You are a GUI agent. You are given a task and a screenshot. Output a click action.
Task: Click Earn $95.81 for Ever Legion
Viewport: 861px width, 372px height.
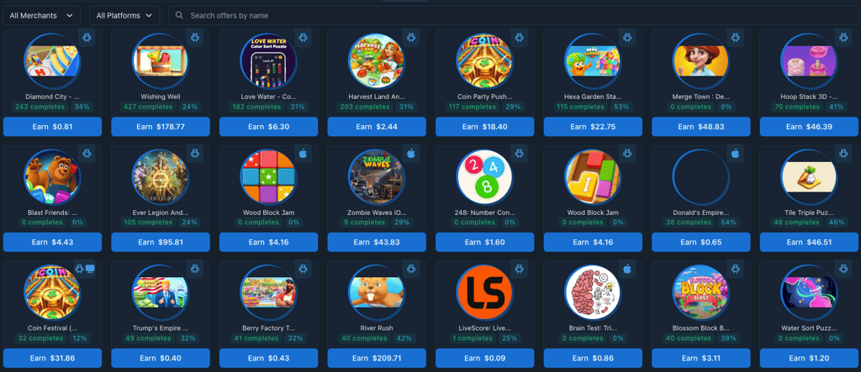161,242
